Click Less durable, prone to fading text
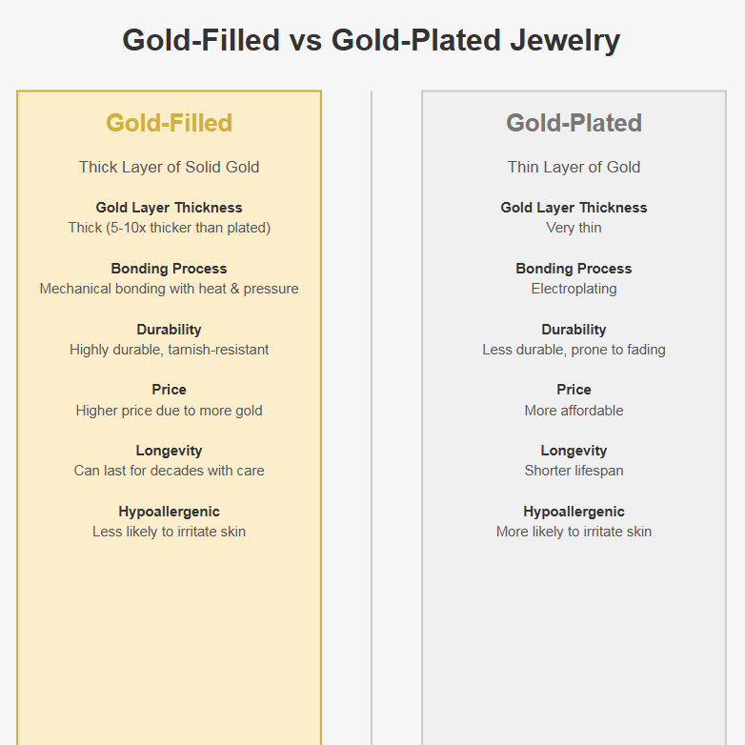 574,350
